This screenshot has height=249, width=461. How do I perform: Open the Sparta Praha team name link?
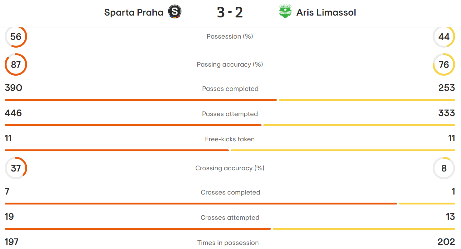[x=134, y=12]
